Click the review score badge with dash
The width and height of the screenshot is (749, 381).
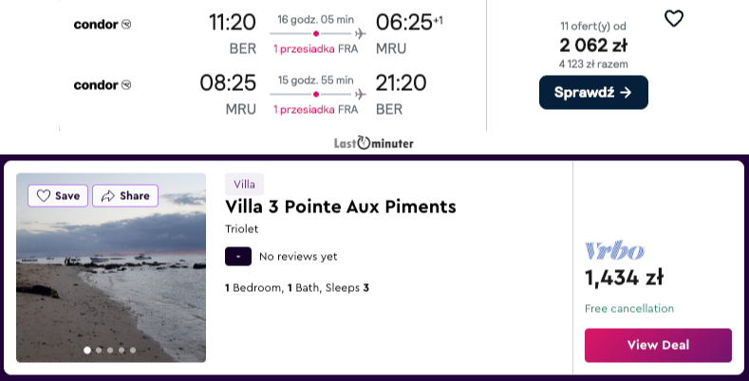[238, 257]
